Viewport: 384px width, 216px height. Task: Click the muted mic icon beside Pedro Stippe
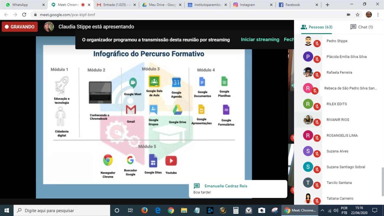[317, 44]
